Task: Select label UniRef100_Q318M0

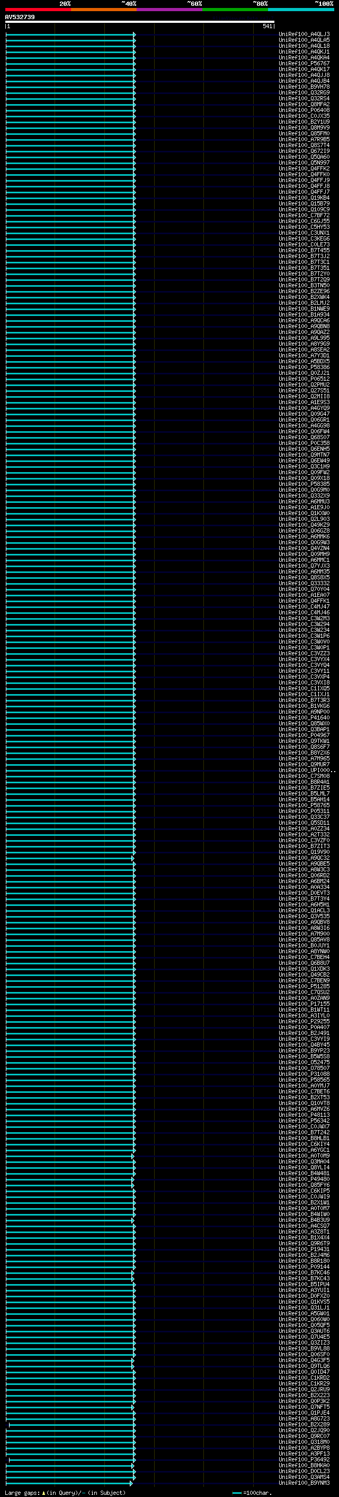Action: 304,1442
